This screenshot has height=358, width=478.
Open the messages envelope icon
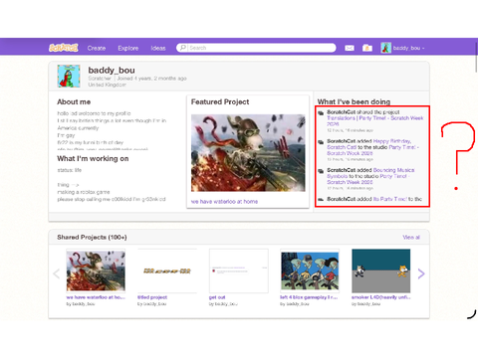pyautogui.click(x=350, y=48)
